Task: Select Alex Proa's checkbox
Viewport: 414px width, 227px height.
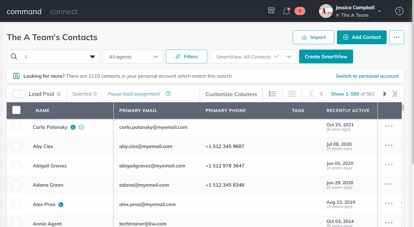Action: [16, 204]
